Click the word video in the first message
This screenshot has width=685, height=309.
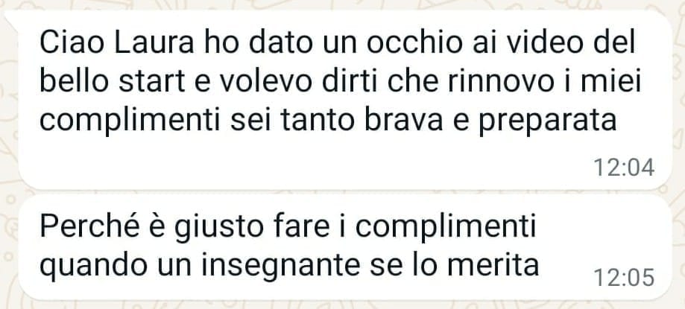(558, 42)
